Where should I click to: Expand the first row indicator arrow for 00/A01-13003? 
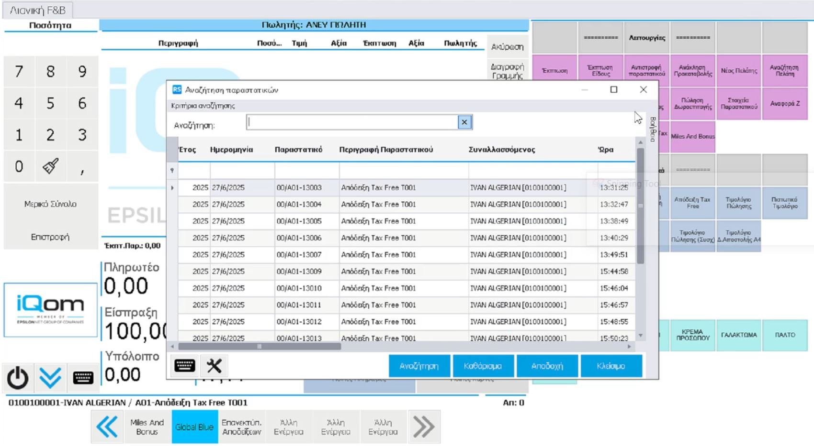click(x=172, y=188)
